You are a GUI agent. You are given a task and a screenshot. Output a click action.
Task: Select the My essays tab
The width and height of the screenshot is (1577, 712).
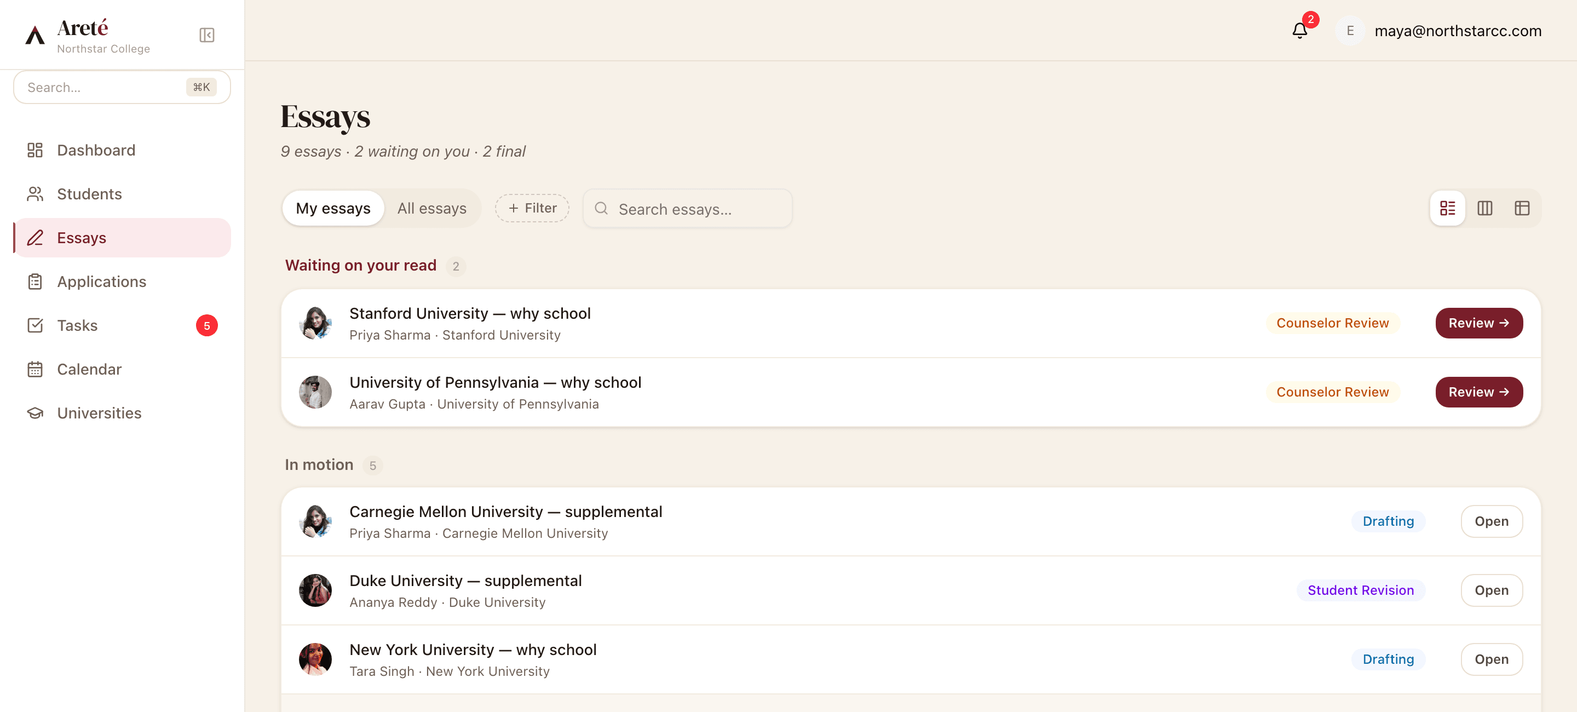(x=333, y=208)
